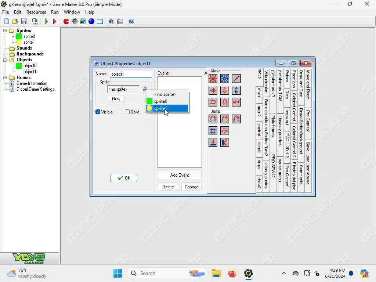This screenshot has height=282, width=376.
Task: Open the File menu
Action: click(x=6, y=12)
